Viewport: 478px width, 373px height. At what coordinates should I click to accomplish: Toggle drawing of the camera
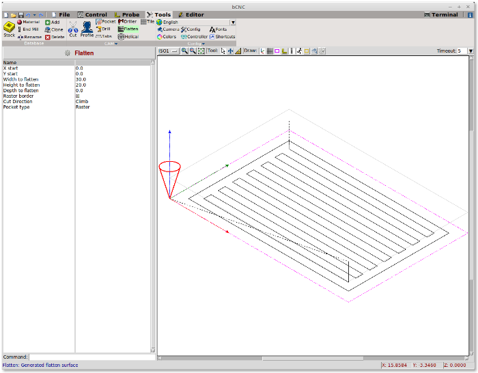coord(314,51)
